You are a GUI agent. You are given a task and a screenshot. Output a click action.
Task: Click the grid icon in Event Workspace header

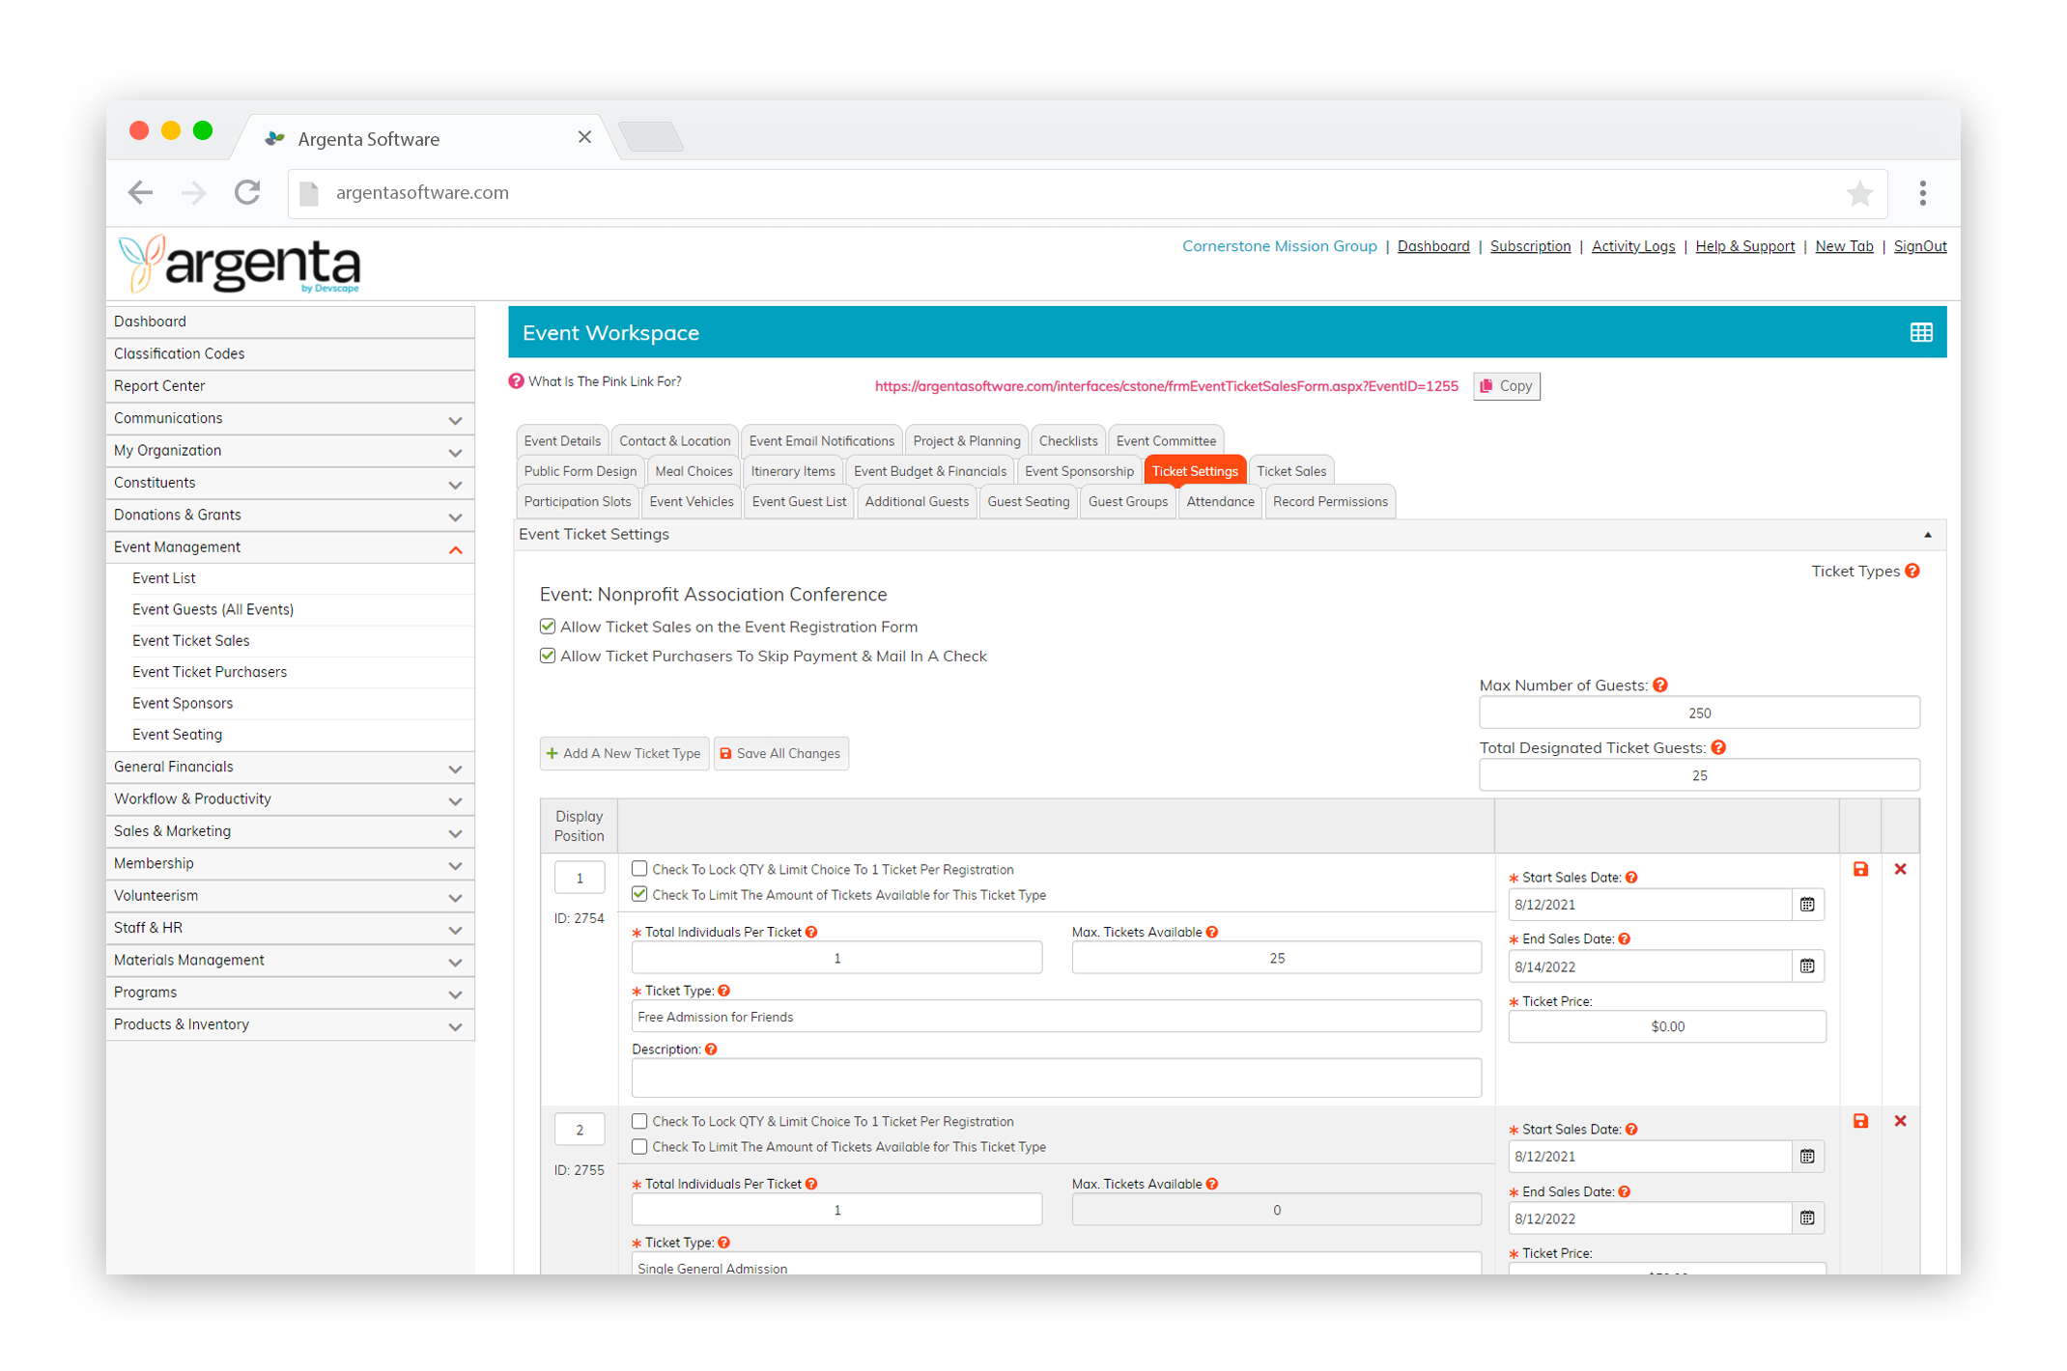pos(1920,332)
